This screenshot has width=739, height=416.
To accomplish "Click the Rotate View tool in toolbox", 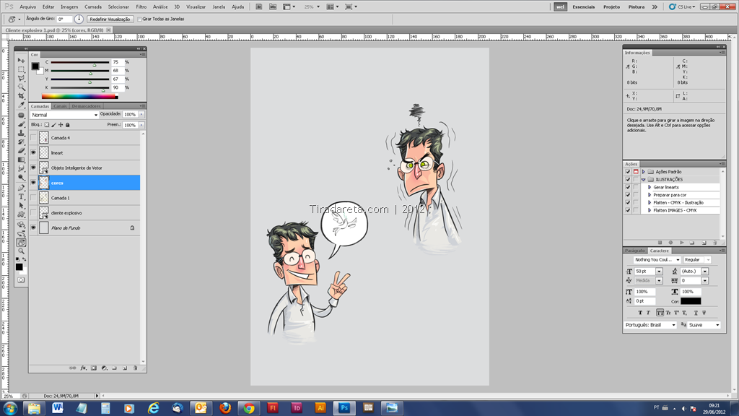I will [x=21, y=243].
